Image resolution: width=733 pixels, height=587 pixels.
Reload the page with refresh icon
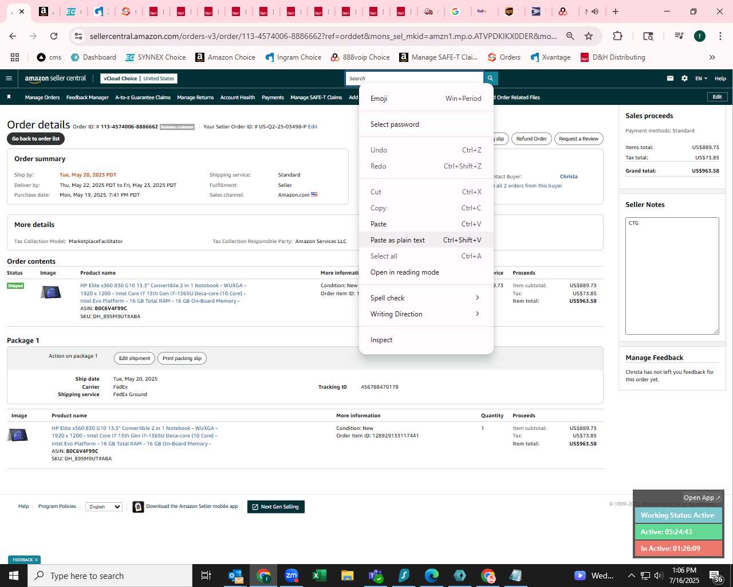[54, 36]
